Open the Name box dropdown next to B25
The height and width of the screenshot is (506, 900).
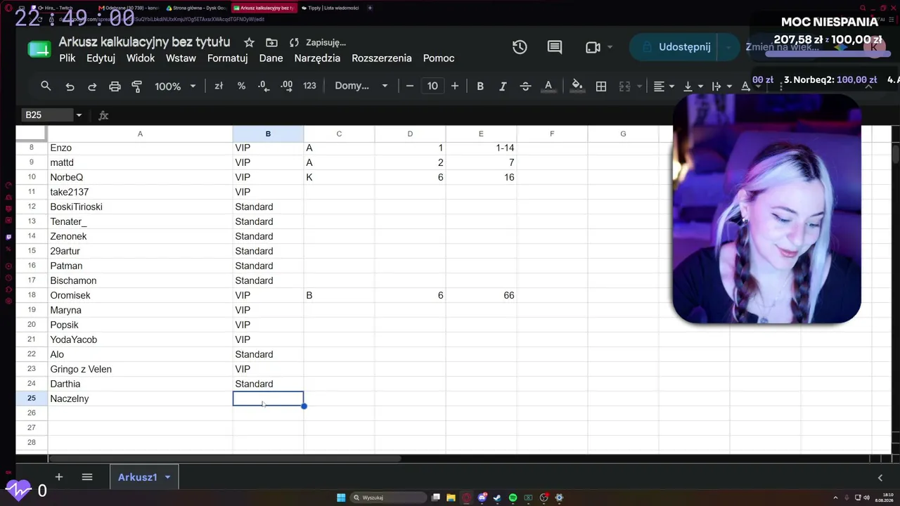coord(79,115)
